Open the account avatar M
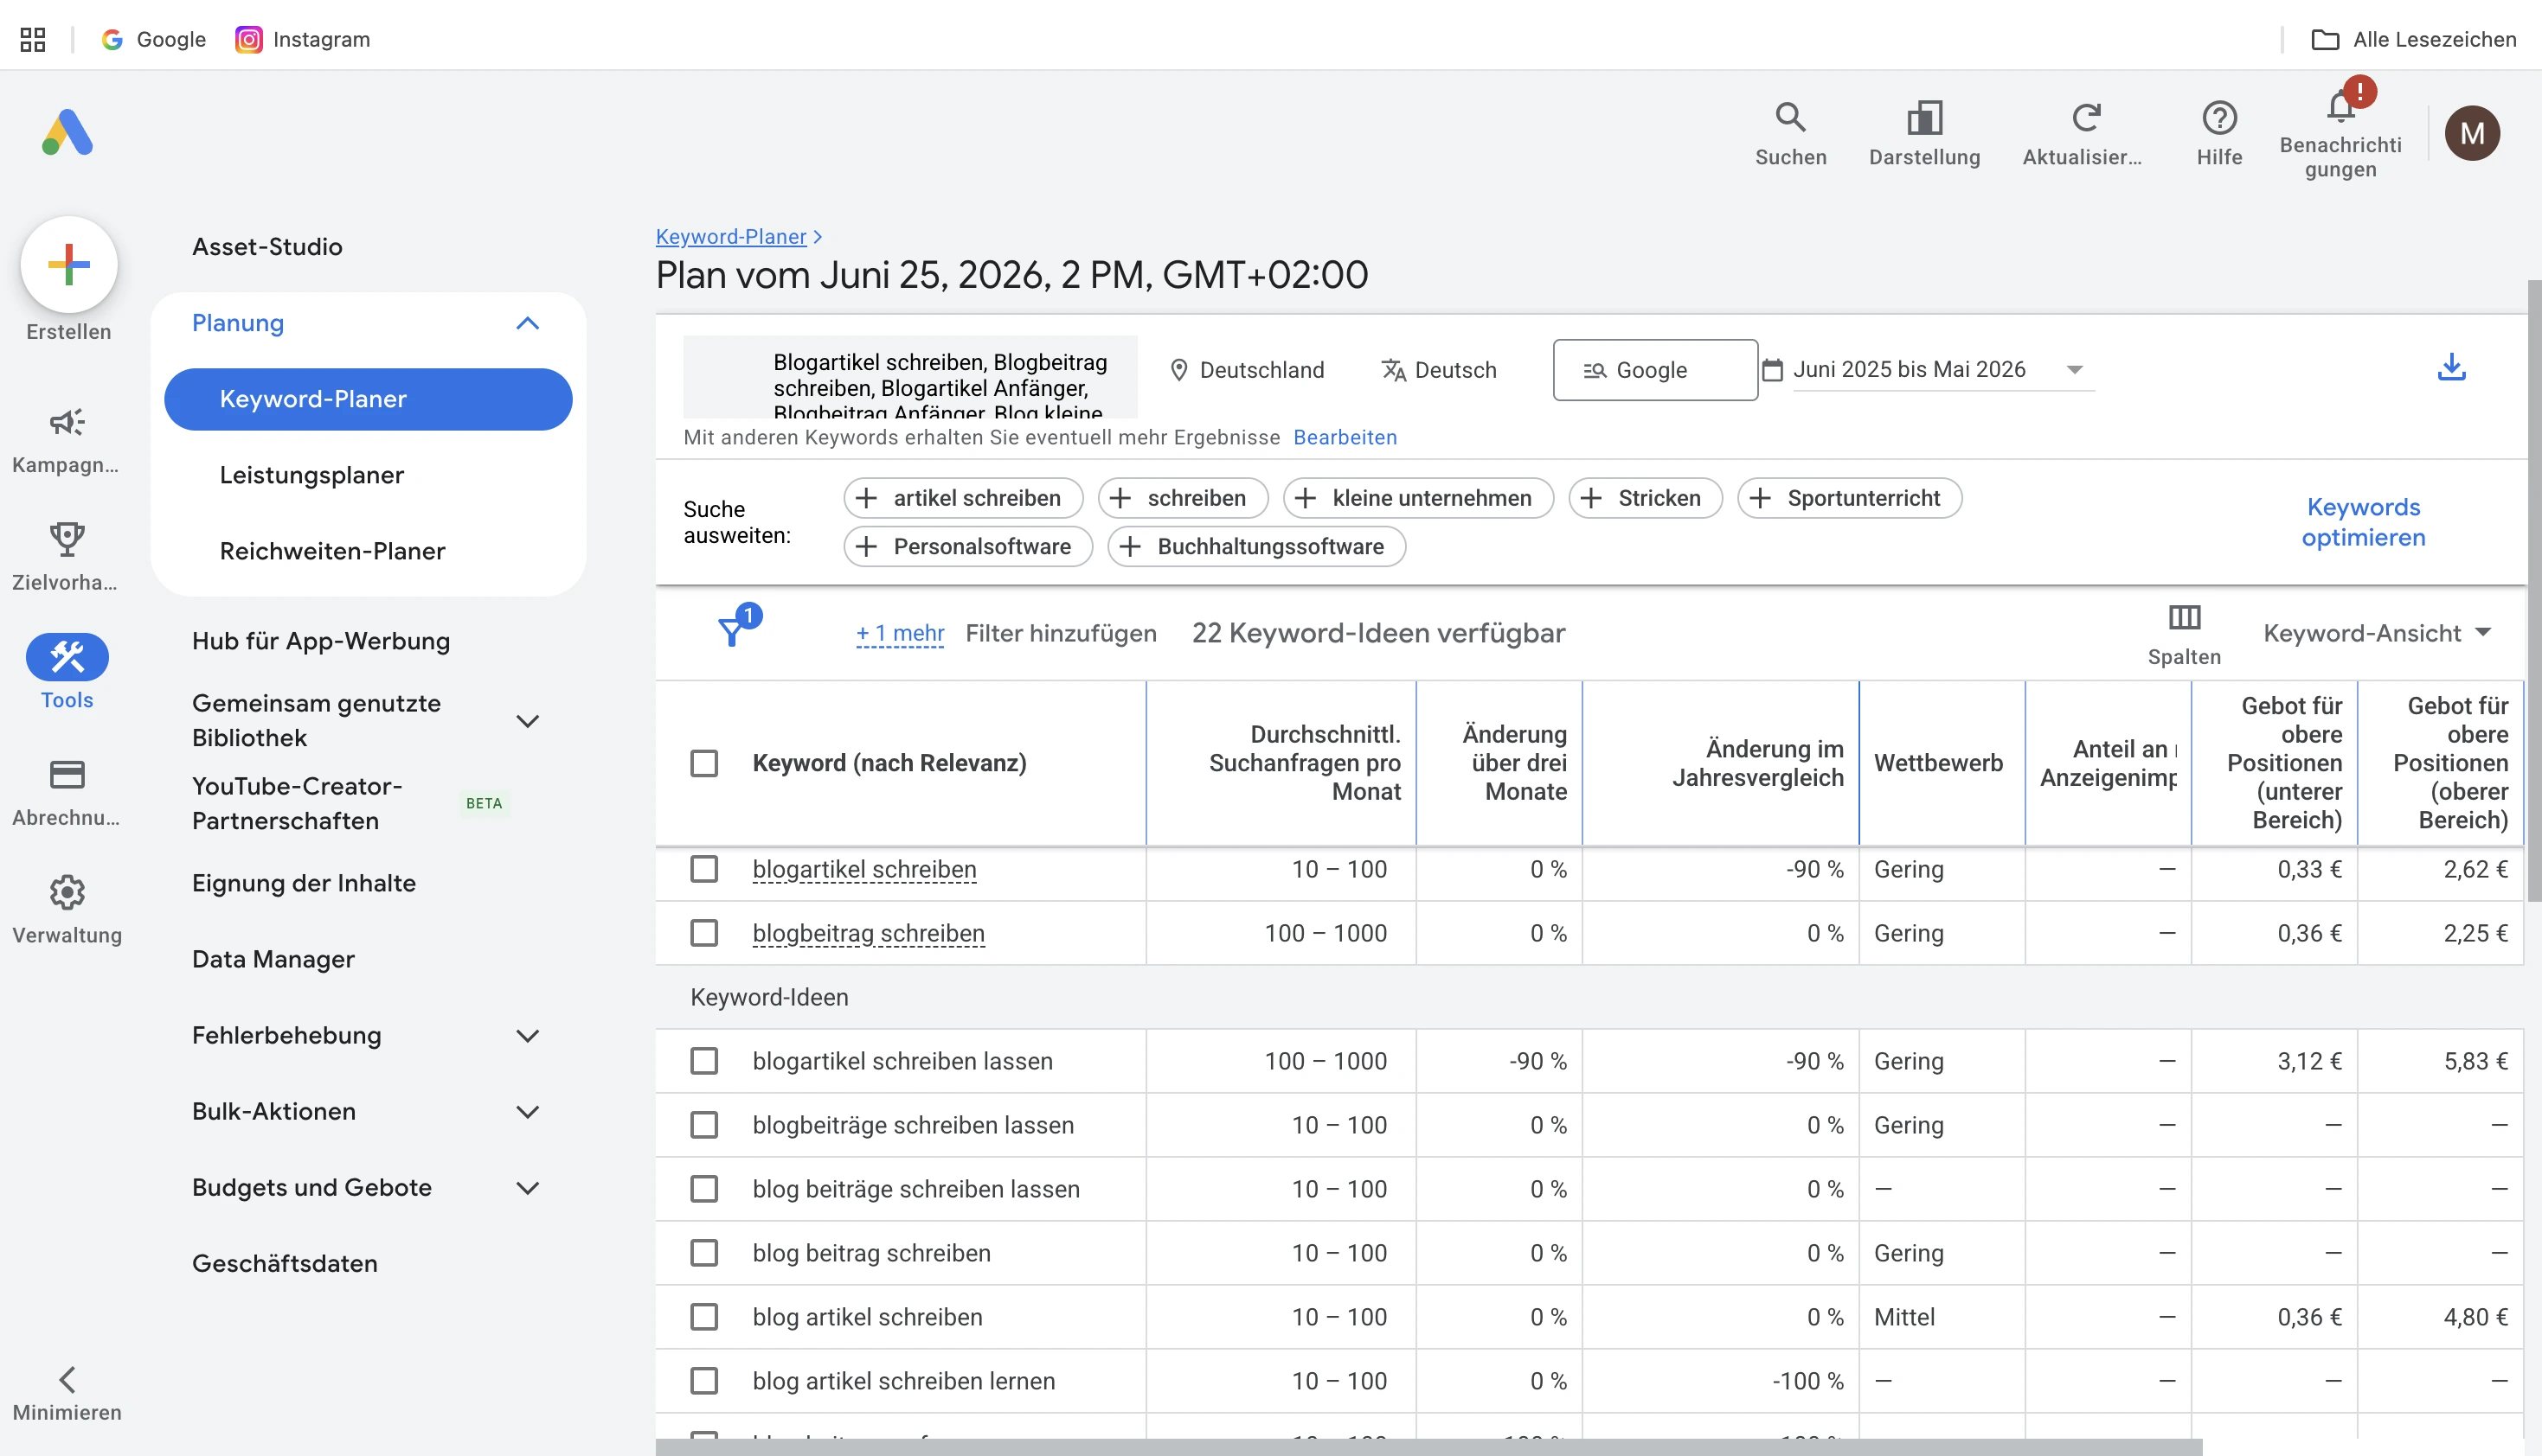The width and height of the screenshot is (2542, 1456). coord(2472,133)
